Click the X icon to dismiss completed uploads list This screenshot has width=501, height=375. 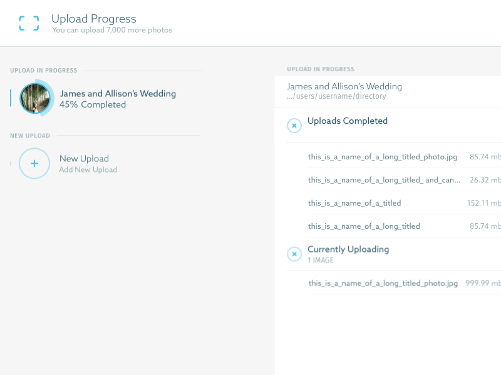294,126
